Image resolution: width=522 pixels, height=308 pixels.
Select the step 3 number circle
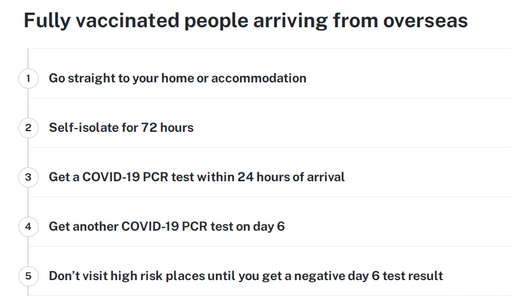point(29,177)
